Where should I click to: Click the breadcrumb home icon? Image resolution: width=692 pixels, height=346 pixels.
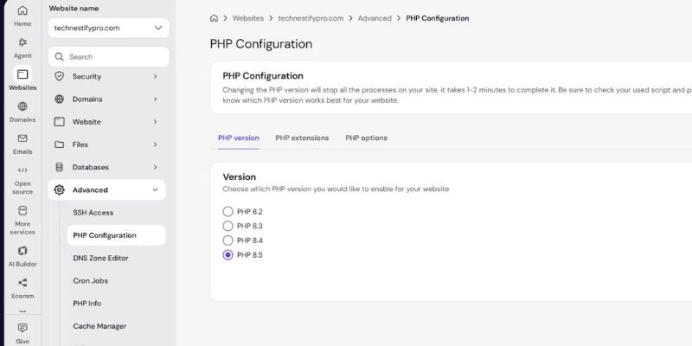pyautogui.click(x=214, y=18)
